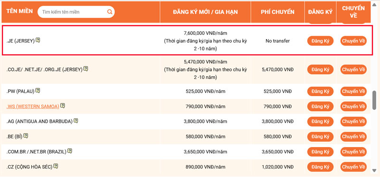380x177 pixels.
Task: Open the .WS (WESTERN SAMOA) link
Action: point(33,107)
